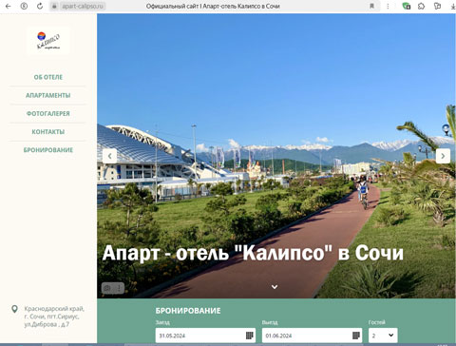The image size is (456, 346).
Task: Click the page title Официальный сайт Апарт-отель Калипсо
Action: (x=213, y=6)
